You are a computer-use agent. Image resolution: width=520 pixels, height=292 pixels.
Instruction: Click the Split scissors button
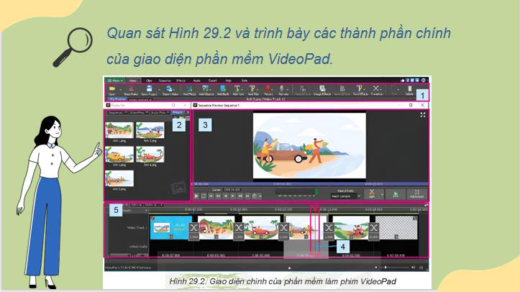click(371, 194)
